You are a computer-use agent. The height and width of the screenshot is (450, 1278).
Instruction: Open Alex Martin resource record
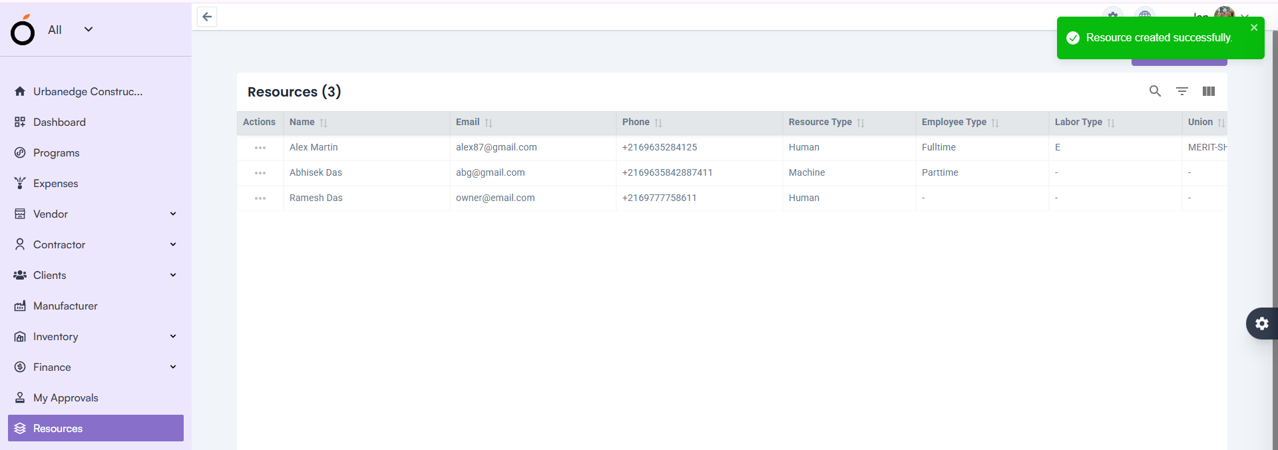pos(314,147)
